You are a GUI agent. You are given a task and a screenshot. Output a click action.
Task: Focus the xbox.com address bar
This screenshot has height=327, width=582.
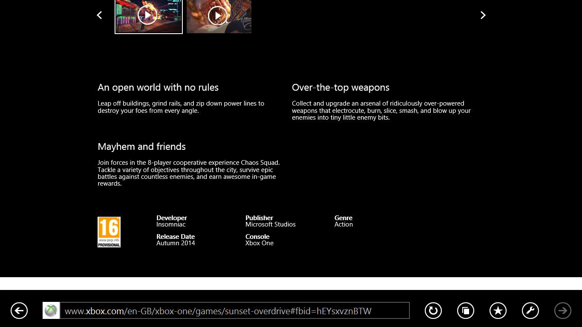[x=234, y=311]
